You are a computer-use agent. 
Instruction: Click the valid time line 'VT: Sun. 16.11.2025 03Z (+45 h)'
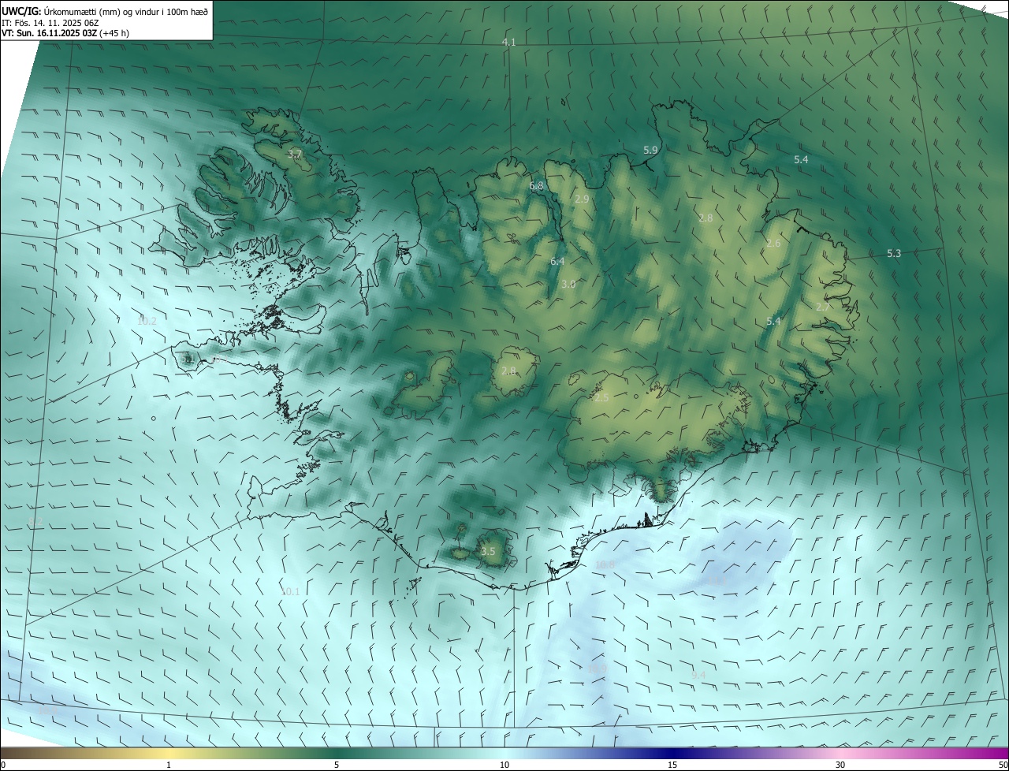[x=65, y=34]
